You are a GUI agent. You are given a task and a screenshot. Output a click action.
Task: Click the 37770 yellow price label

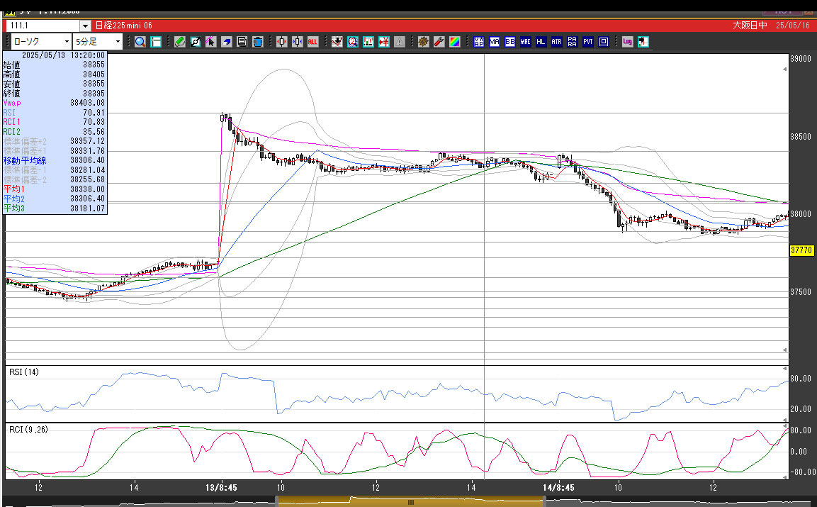(x=801, y=250)
